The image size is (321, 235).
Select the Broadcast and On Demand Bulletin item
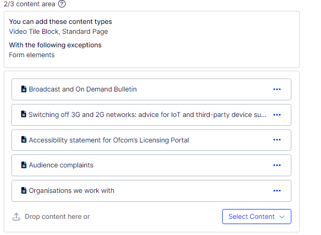coord(83,89)
